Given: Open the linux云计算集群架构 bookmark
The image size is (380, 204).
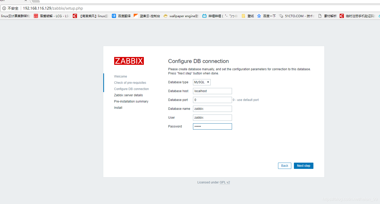Looking at the screenshot, I should pos(15,16).
